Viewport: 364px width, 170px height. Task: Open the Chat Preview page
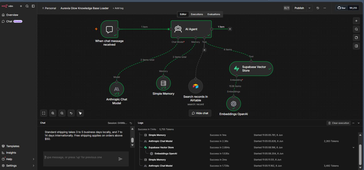click(18, 21)
